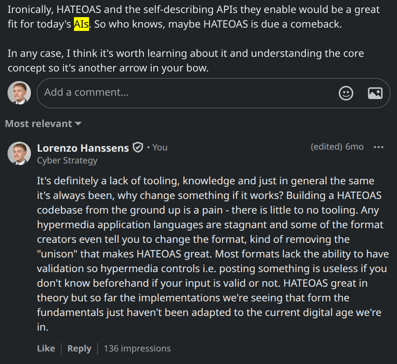
Task: Like Lorenzo Hanssens's comment
Action: click(x=46, y=349)
